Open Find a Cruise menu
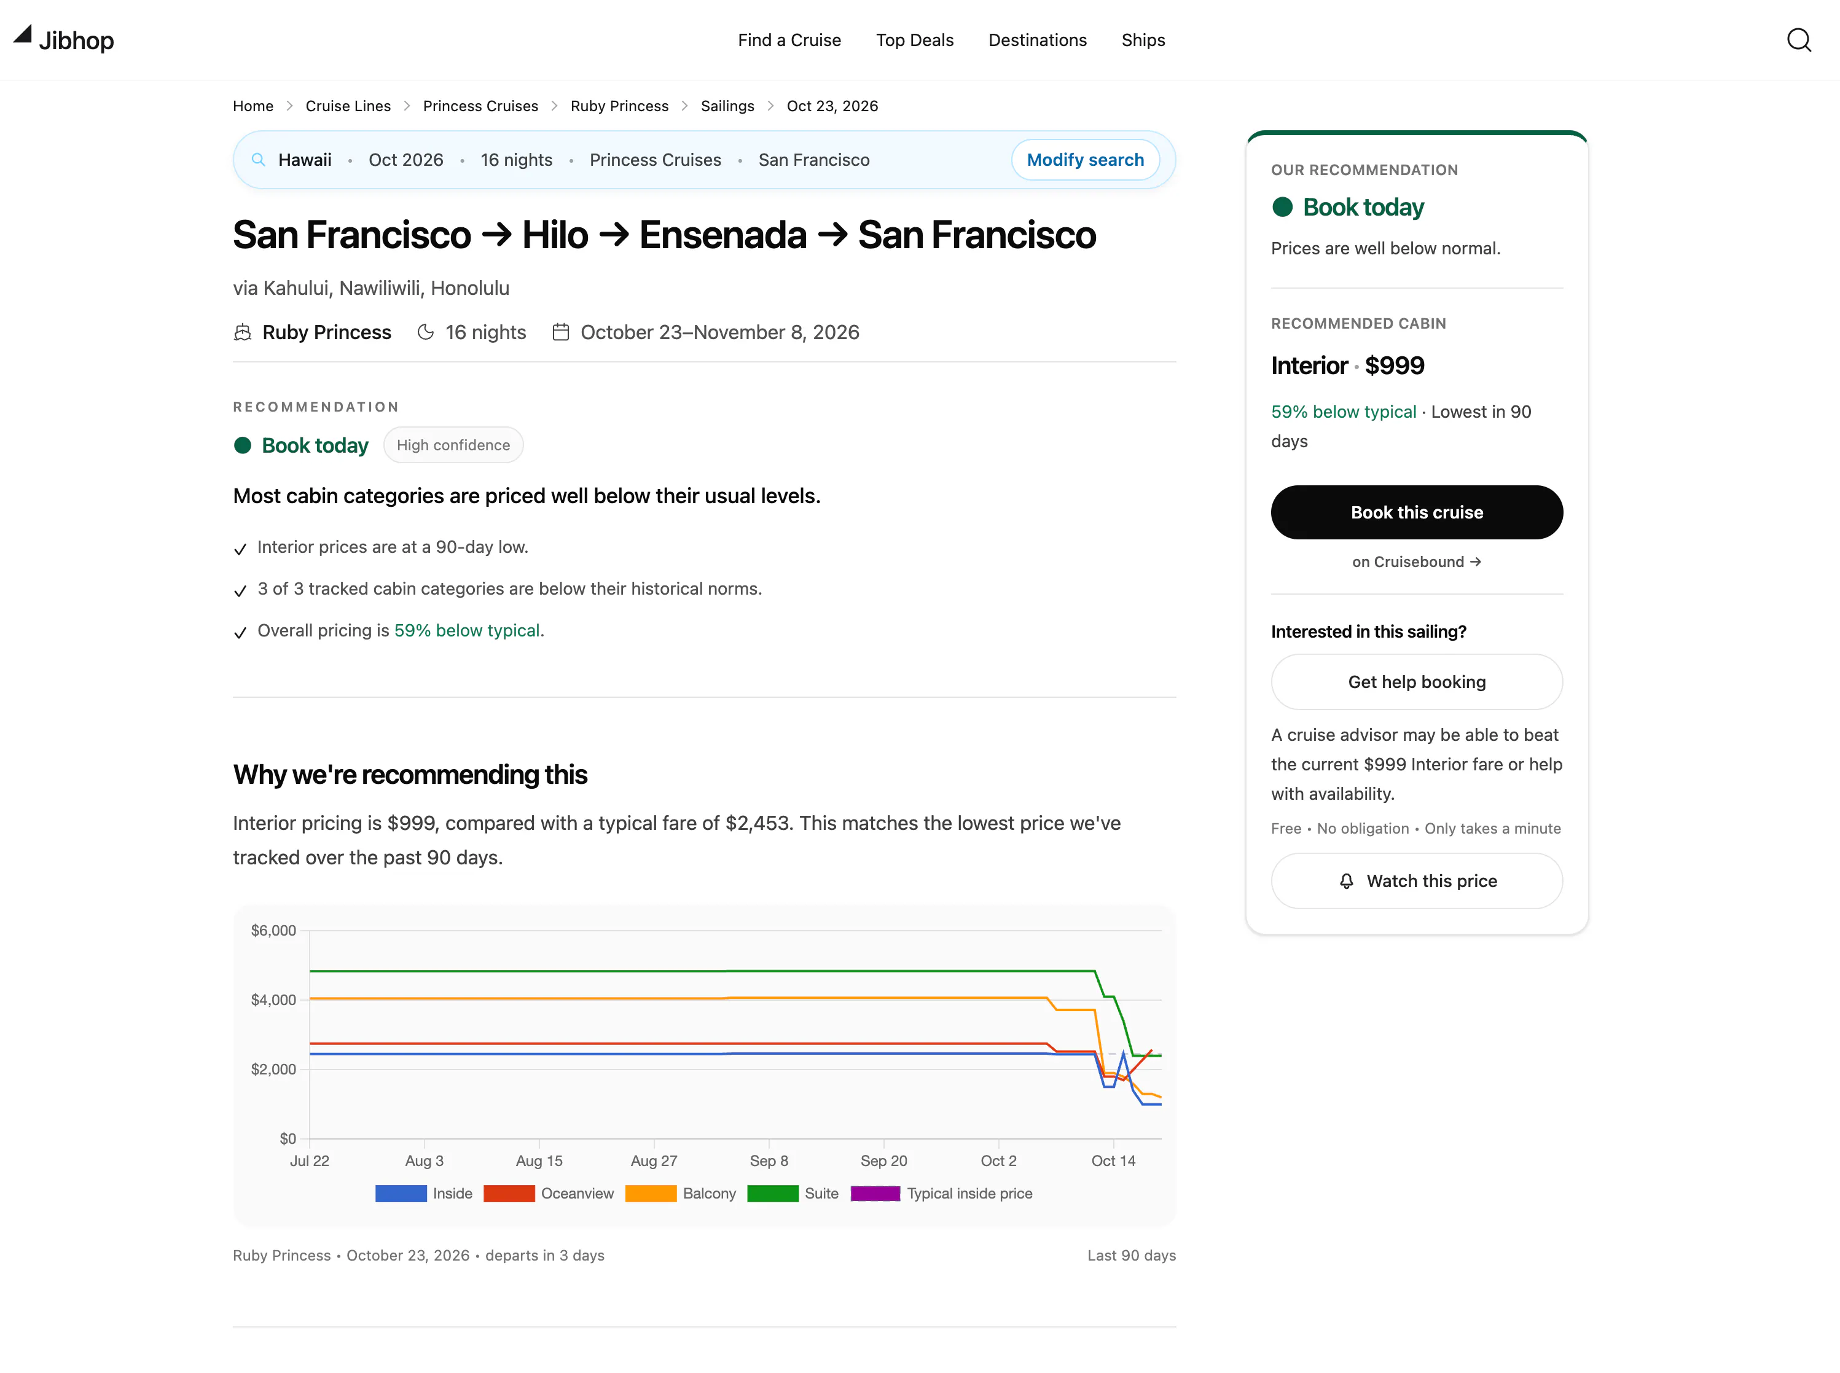Viewport: 1840px width, 1373px height. (x=789, y=40)
